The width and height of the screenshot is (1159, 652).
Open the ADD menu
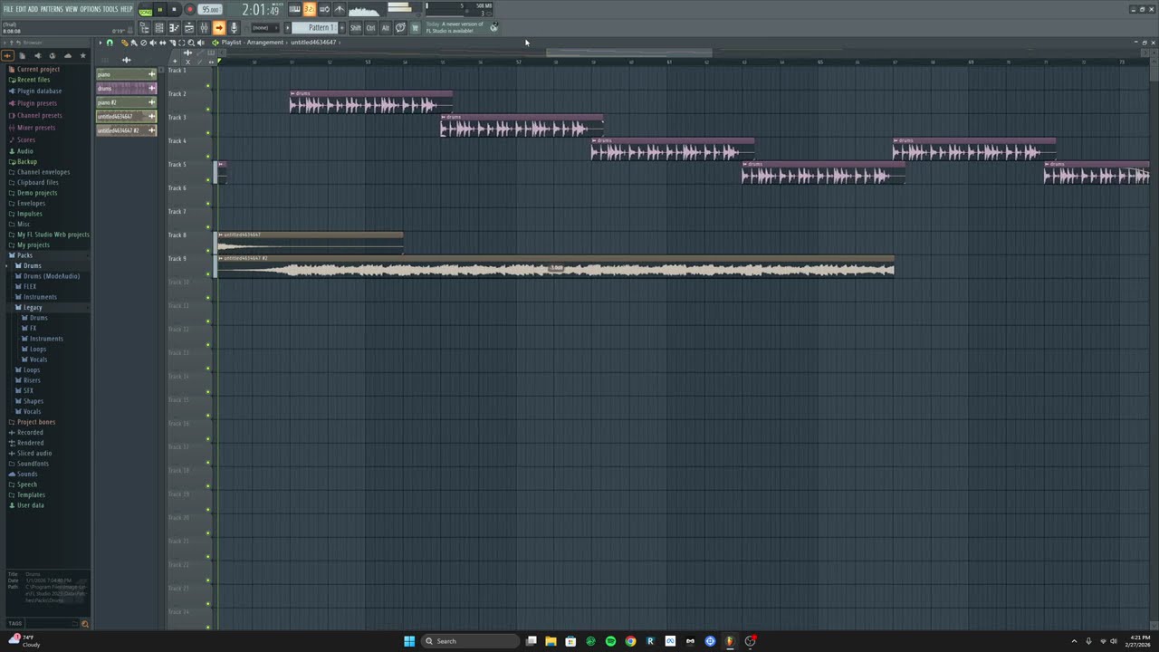pyautogui.click(x=33, y=9)
